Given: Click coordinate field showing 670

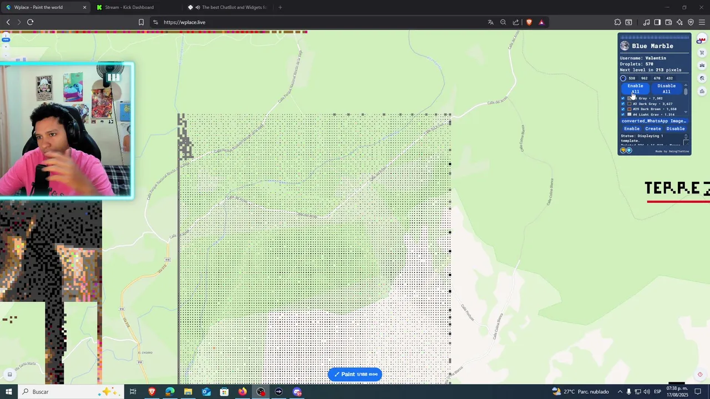Looking at the screenshot, I should coord(657,78).
